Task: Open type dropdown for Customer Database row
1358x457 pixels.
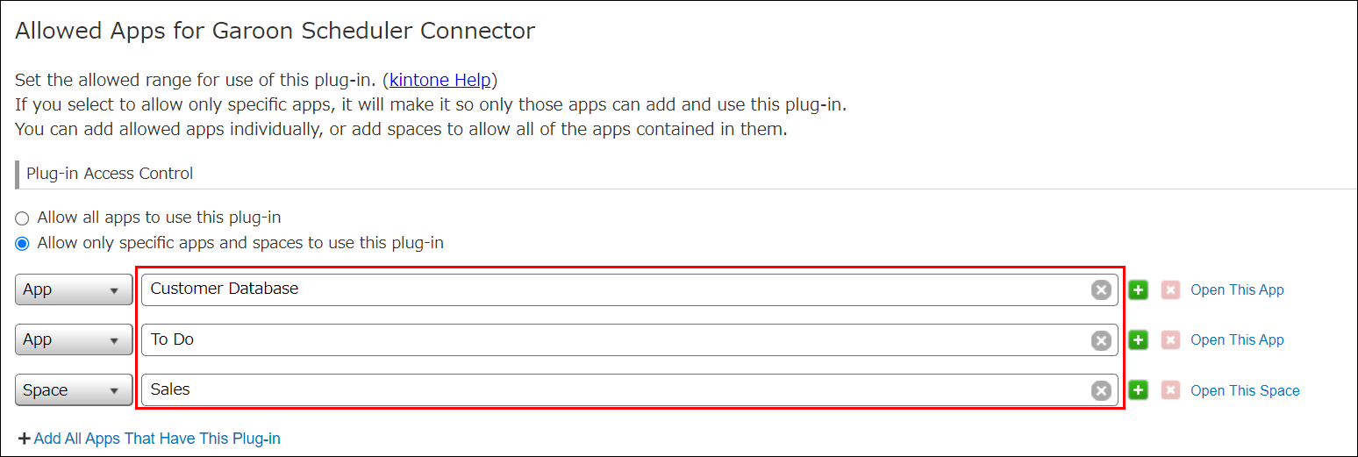Action: (x=74, y=290)
